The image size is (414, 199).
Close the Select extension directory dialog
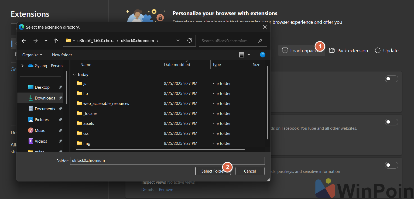coord(265,27)
